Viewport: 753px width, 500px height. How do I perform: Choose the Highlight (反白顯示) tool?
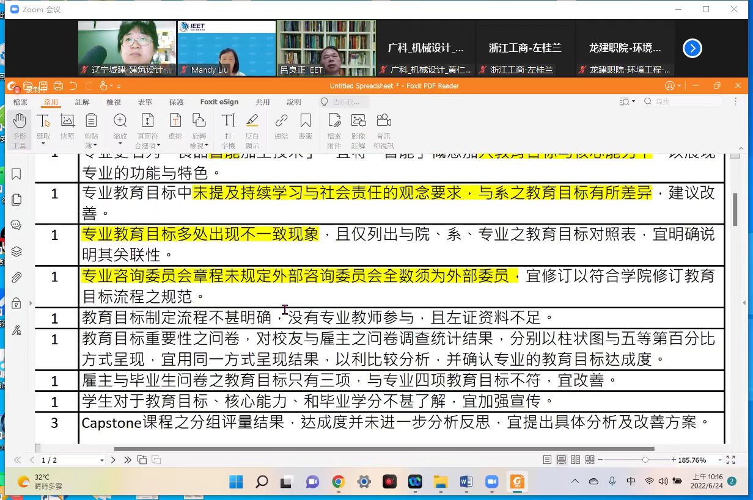[252, 130]
